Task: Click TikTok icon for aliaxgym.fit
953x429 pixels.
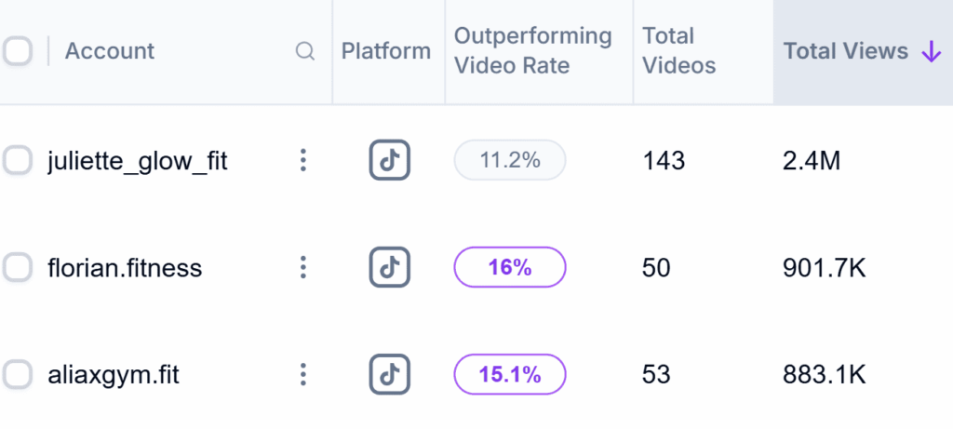Action: [389, 375]
